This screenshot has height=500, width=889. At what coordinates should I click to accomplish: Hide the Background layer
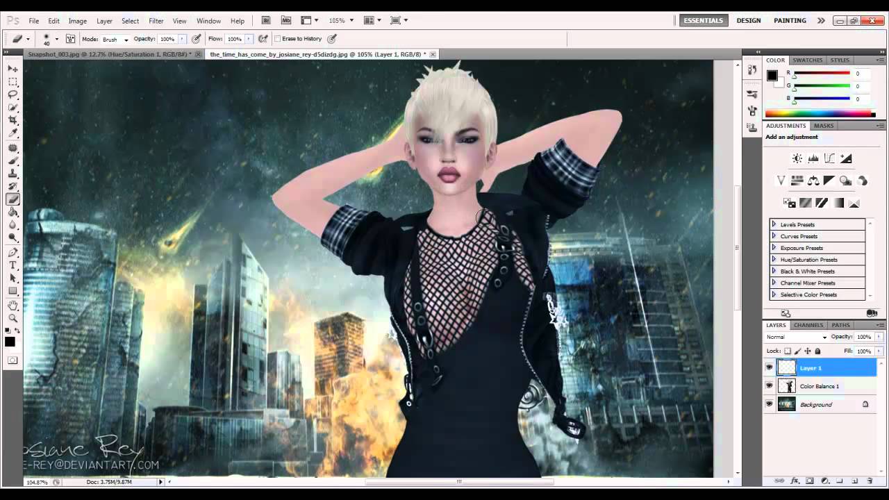[x=769, y=403]
